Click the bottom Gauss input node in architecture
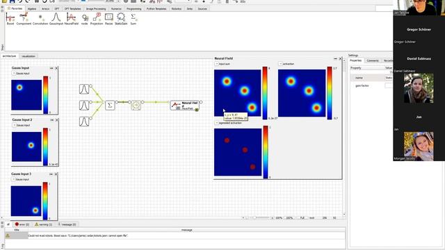Image resolution: width=445 pixels, height=250 pixels. coord(84,122)
